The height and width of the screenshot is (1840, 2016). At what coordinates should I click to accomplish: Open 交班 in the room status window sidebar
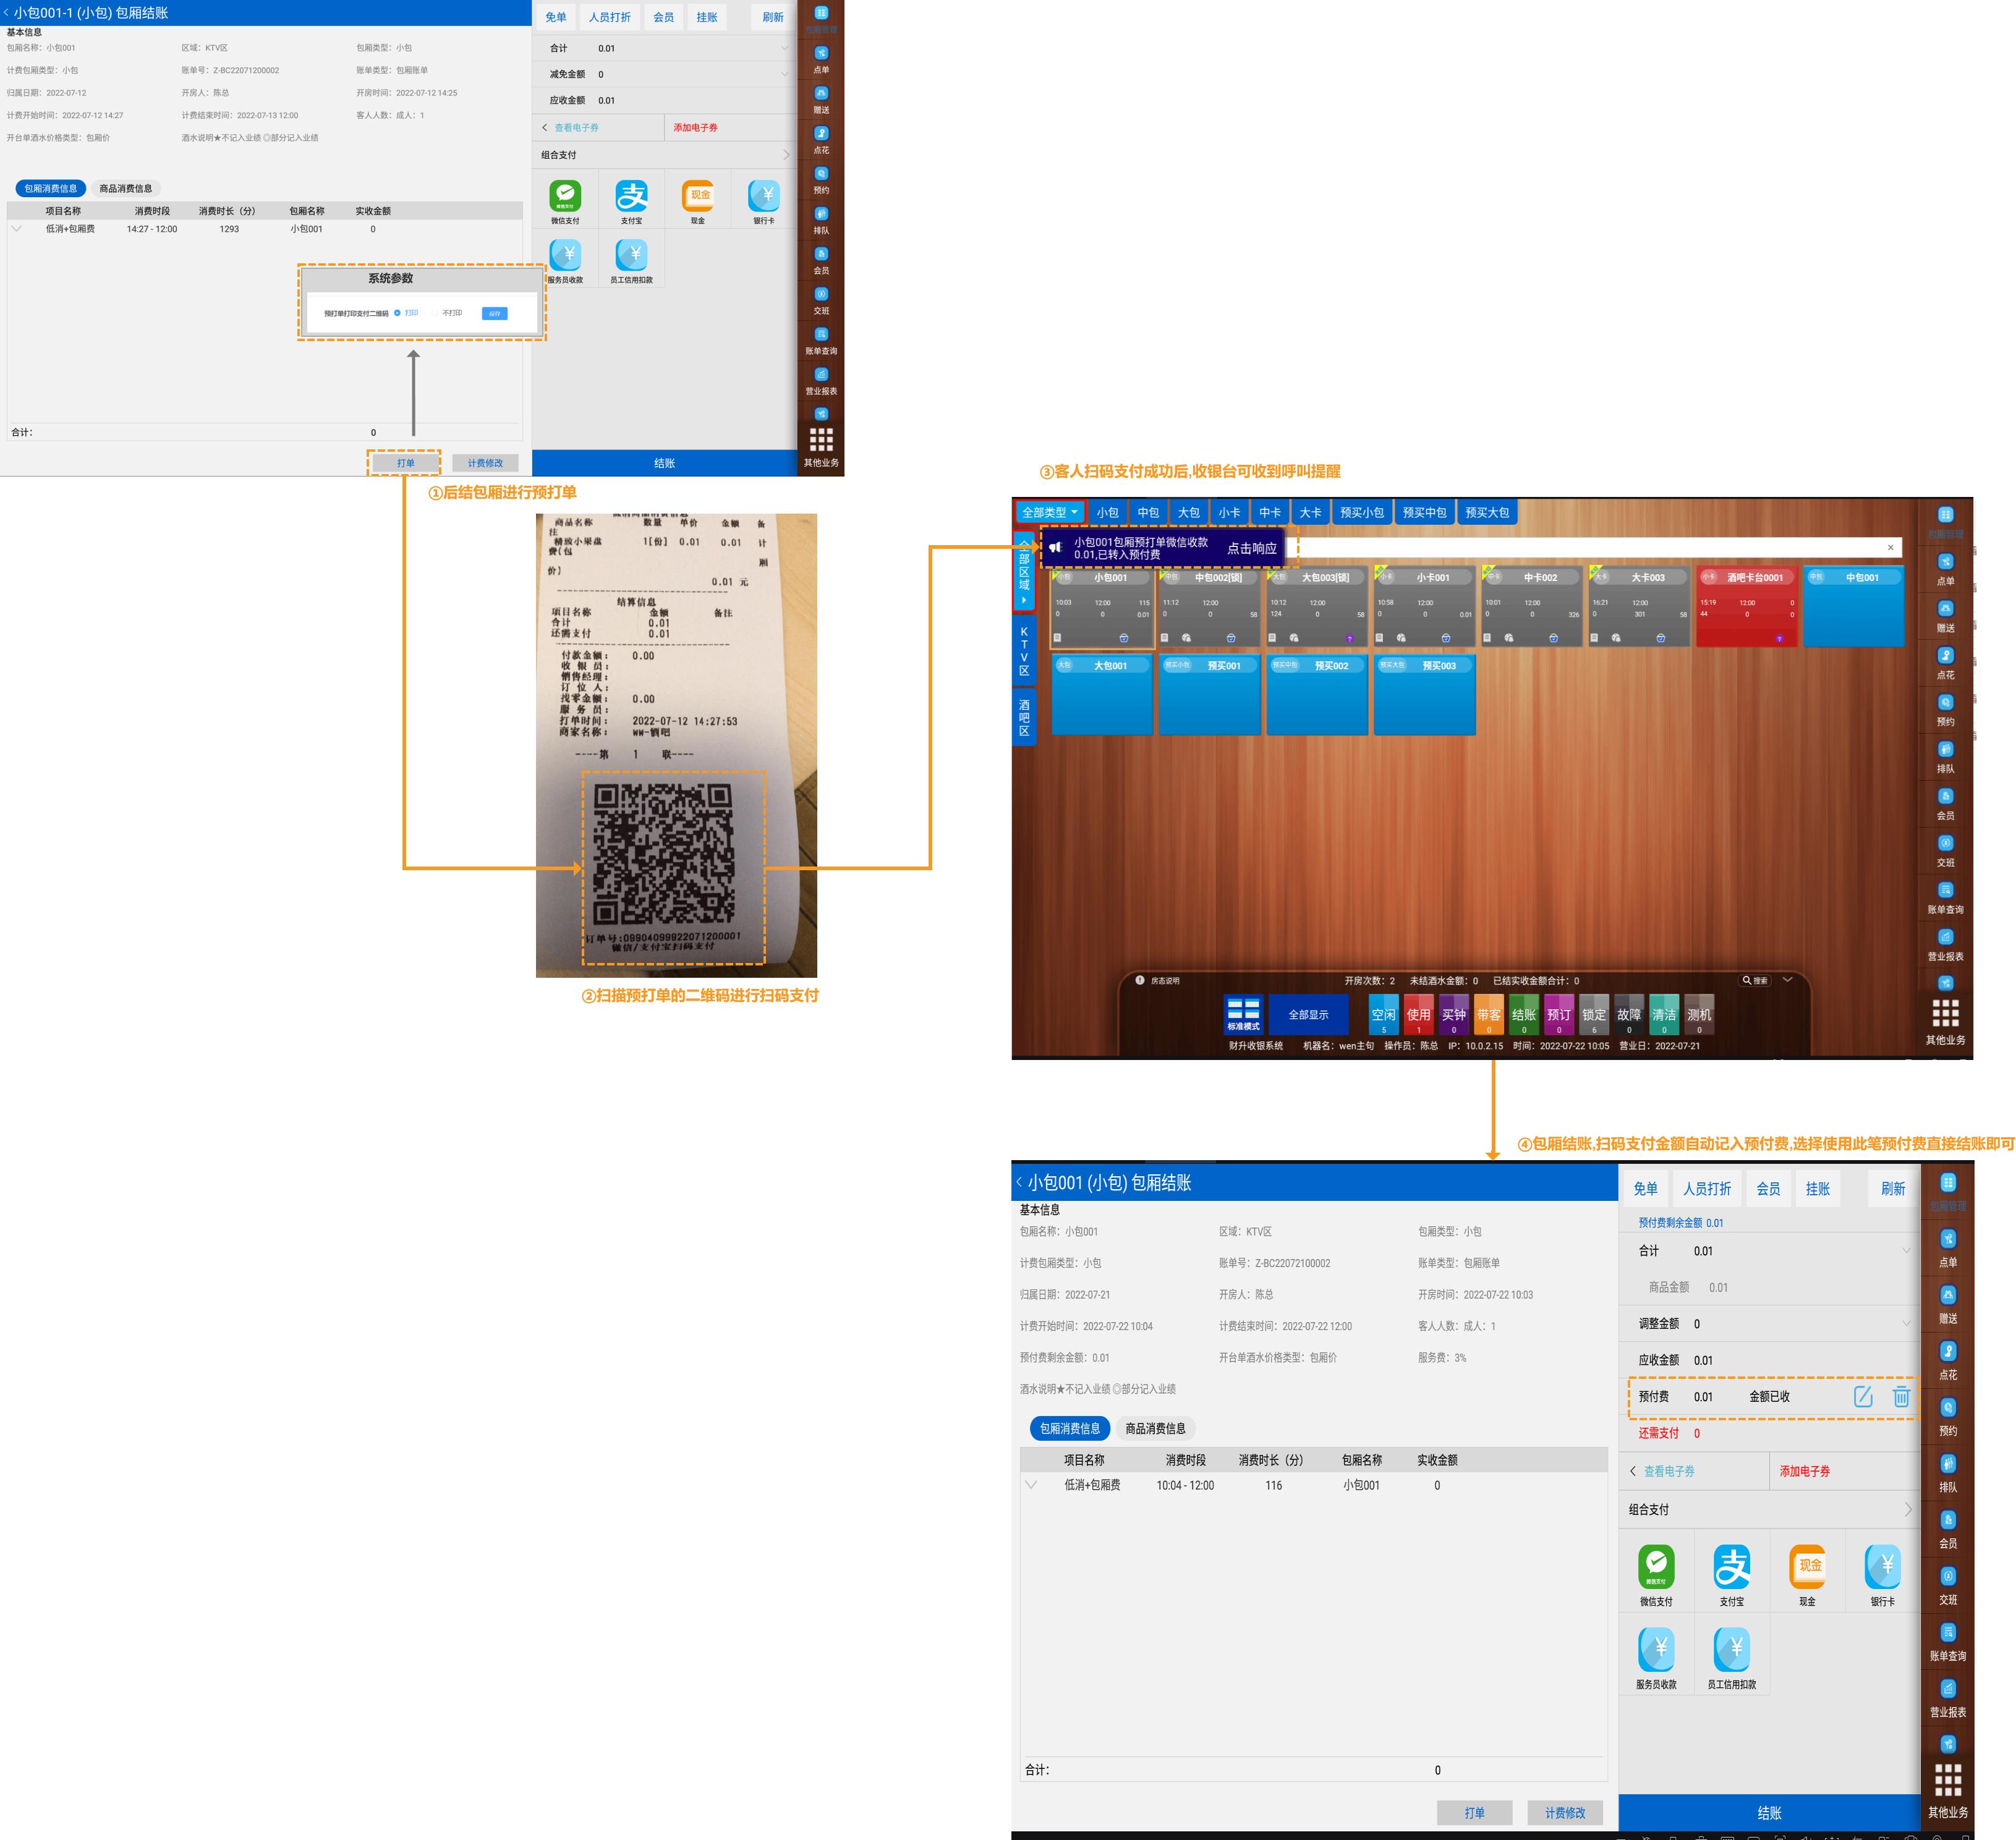tap(1945, 851)
